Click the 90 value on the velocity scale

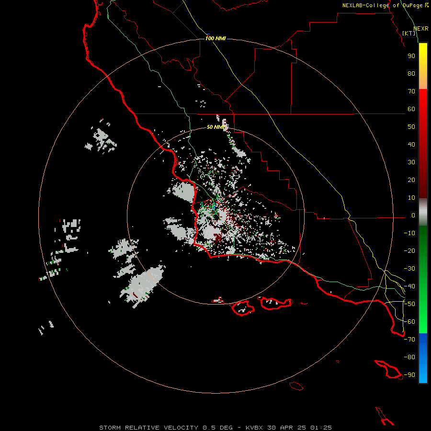[x=411, y=56]
